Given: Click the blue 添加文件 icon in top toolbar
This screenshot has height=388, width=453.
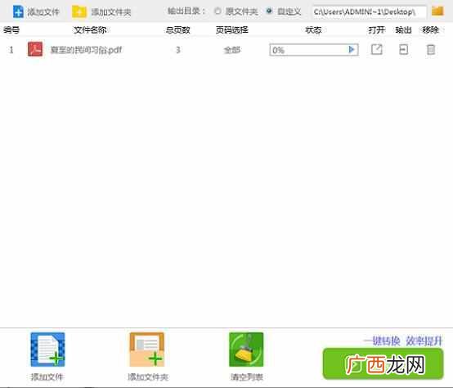Looking at the screenshot, I should point(18,11).
